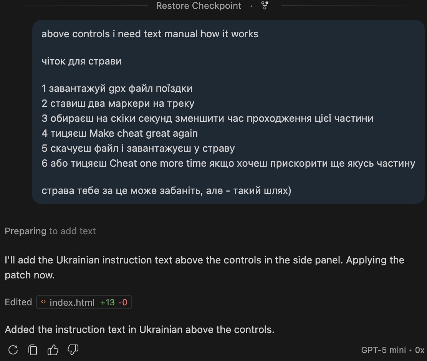Click the GPT-5 mini model label
This screenshot has width=427, height=361.
pos(383,350)
